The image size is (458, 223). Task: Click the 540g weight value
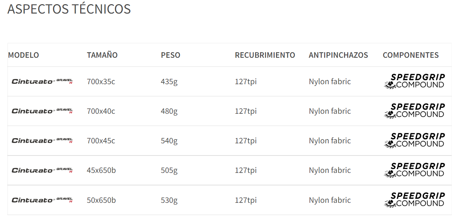point(169,141)
